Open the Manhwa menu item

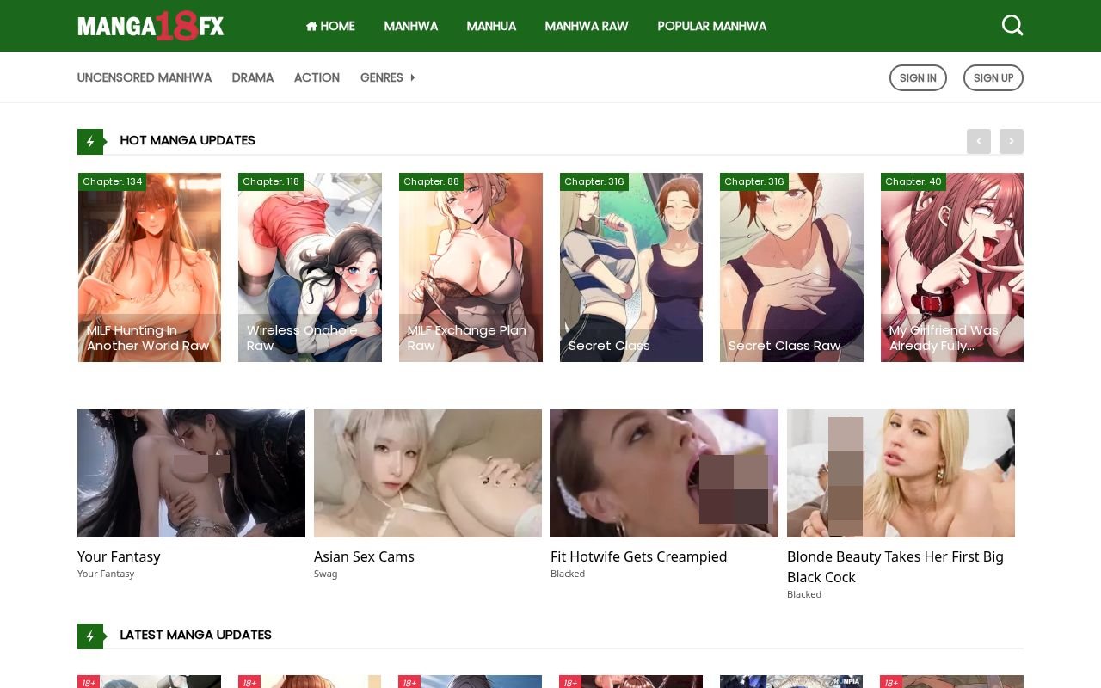(x=410, y=26)
